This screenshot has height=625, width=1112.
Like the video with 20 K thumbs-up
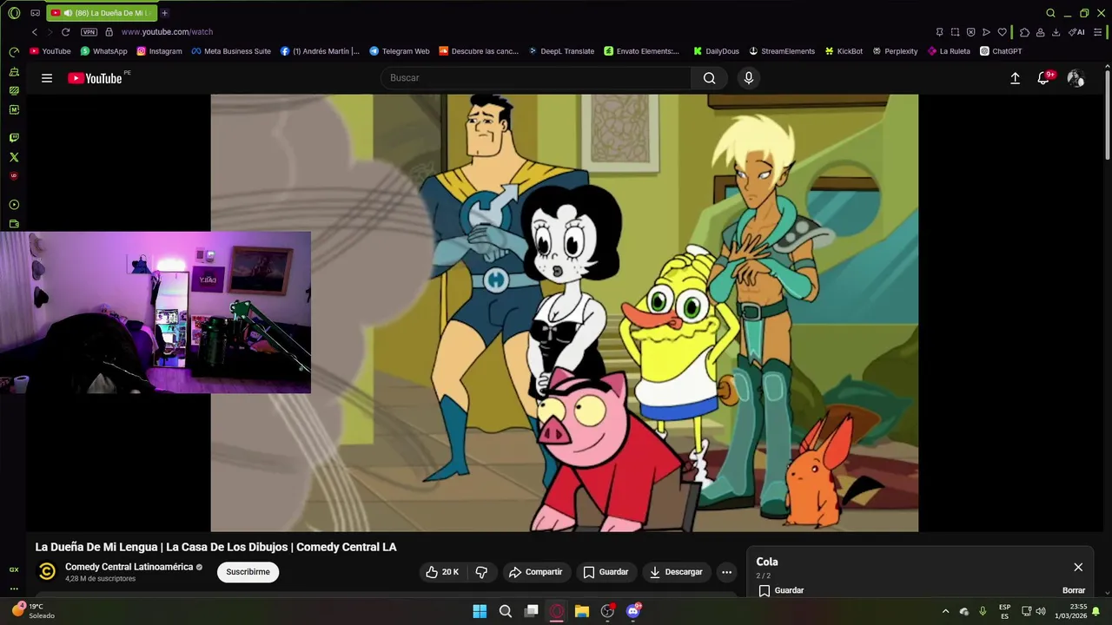[442, 572]
